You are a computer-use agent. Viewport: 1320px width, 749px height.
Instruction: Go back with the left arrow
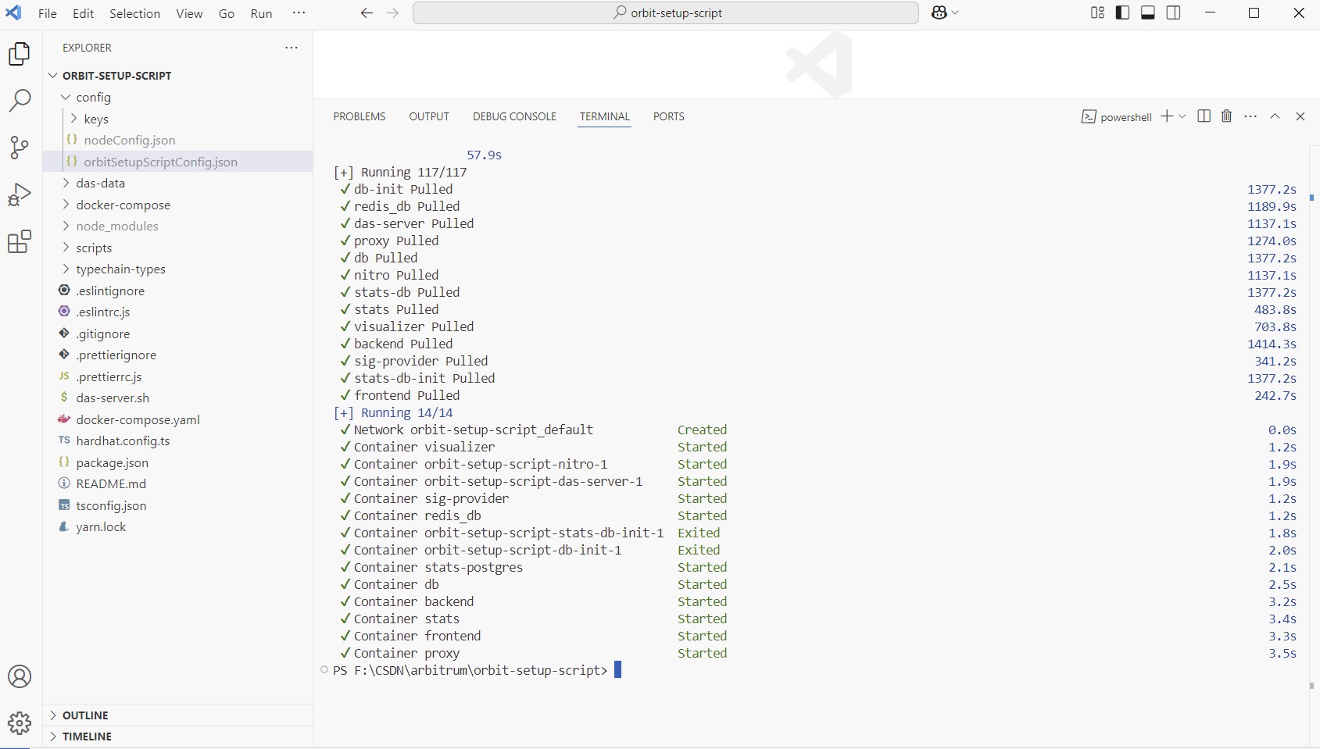367,13
